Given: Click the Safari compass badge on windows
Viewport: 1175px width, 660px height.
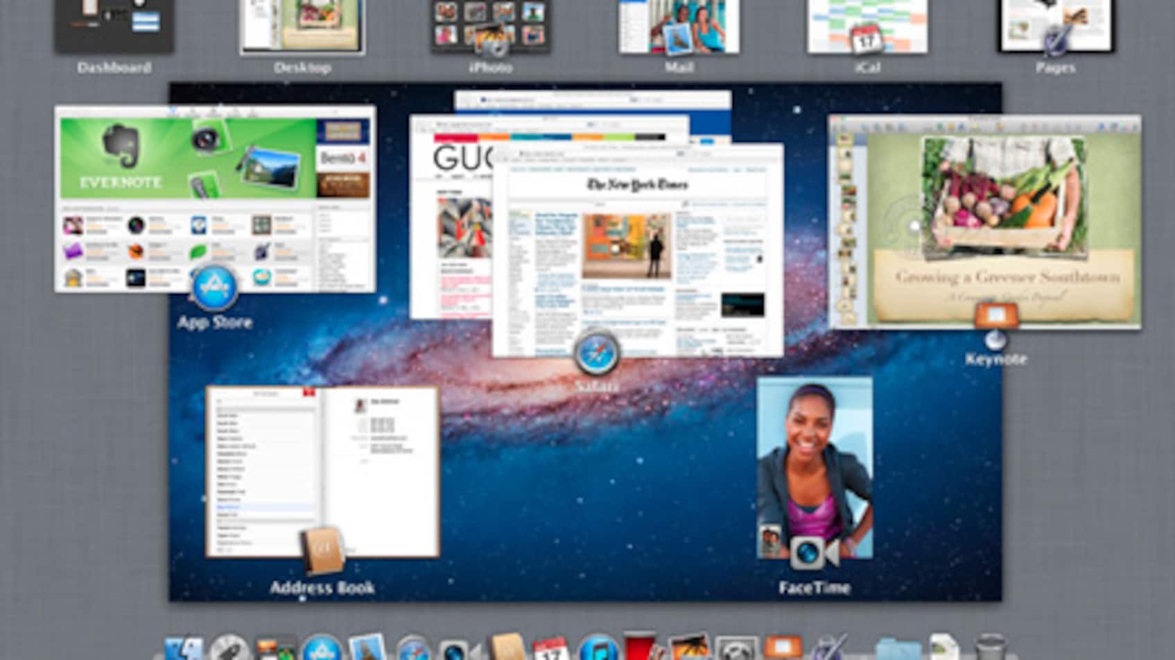Looking at the screenshot, I should click(596, 353).
